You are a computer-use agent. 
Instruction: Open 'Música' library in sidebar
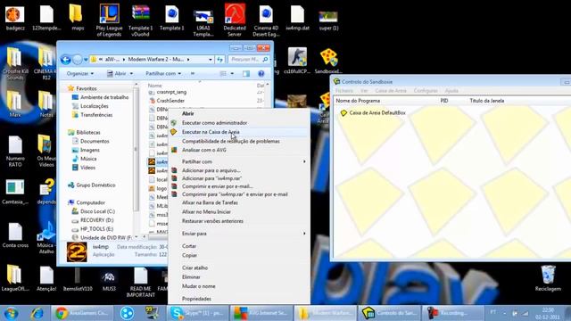[88, 159]
